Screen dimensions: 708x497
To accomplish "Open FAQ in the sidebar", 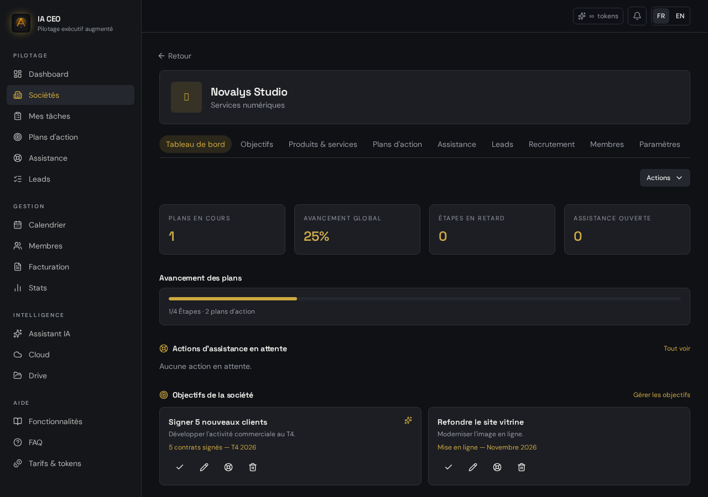I will tap(70, 442).
